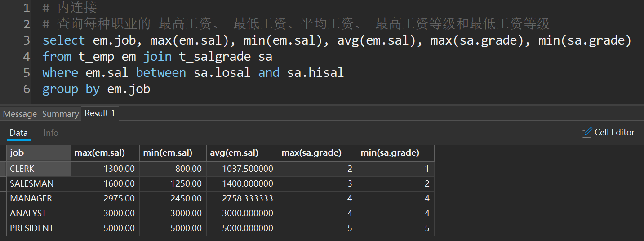Place cursor on the between keyword

coord(161,72)
